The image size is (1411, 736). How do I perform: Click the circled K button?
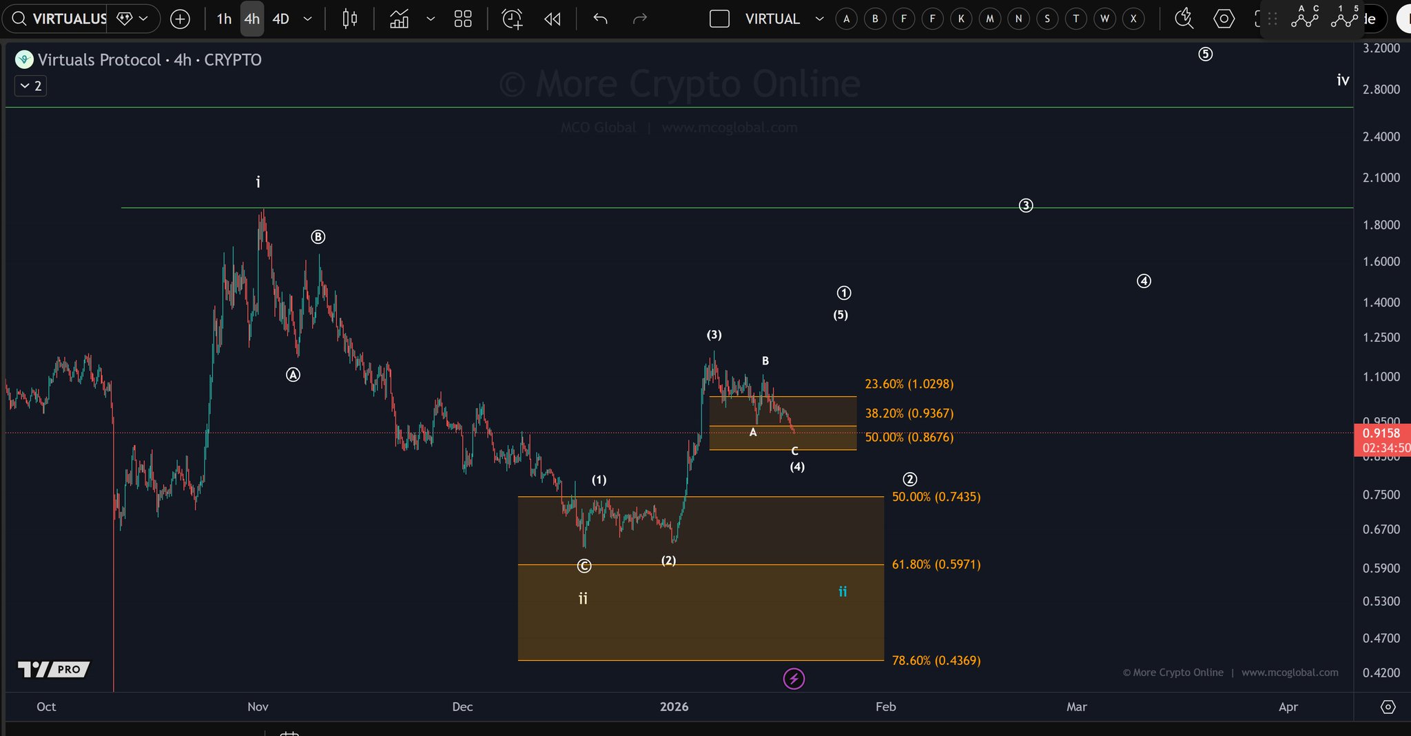(961, 19)
